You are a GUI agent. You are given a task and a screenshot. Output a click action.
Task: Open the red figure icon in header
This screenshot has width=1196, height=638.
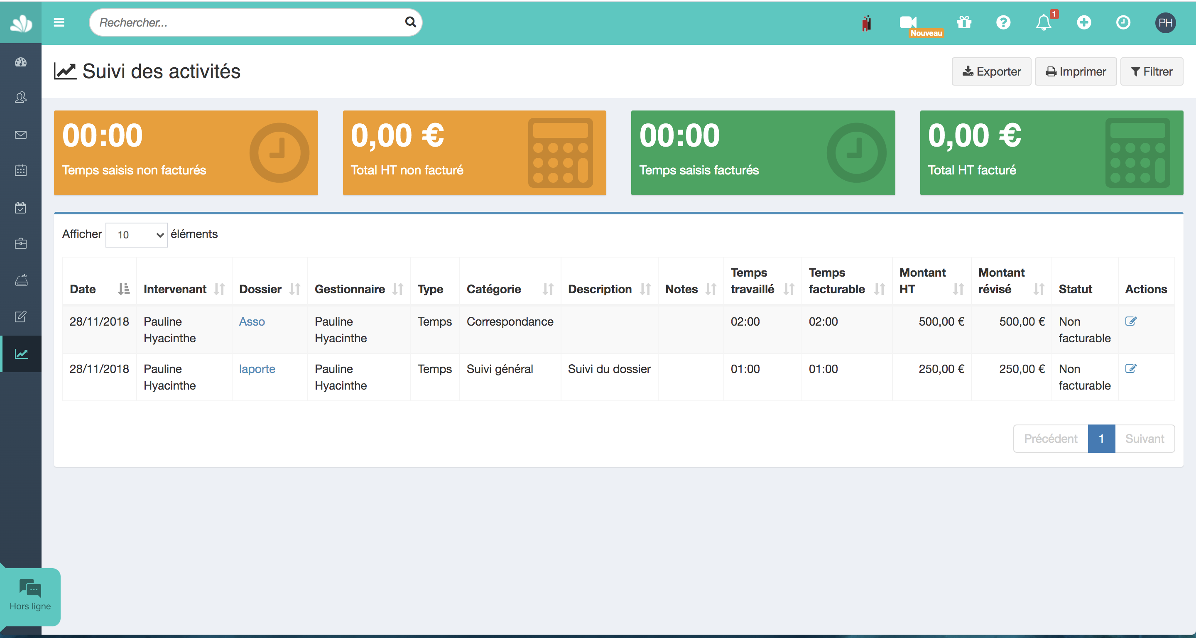pyautogui.click(x=866, y=23)
